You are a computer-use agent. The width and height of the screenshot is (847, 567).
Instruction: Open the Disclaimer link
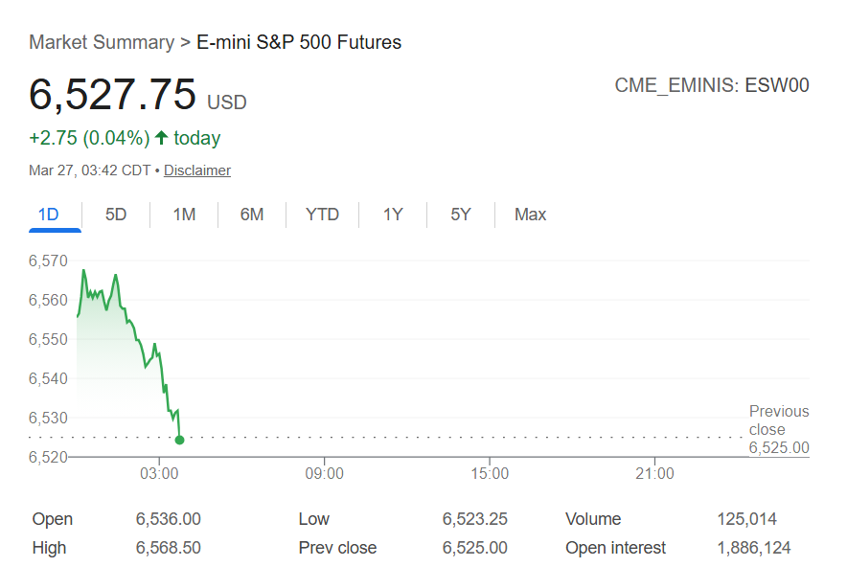pos(196,170)
